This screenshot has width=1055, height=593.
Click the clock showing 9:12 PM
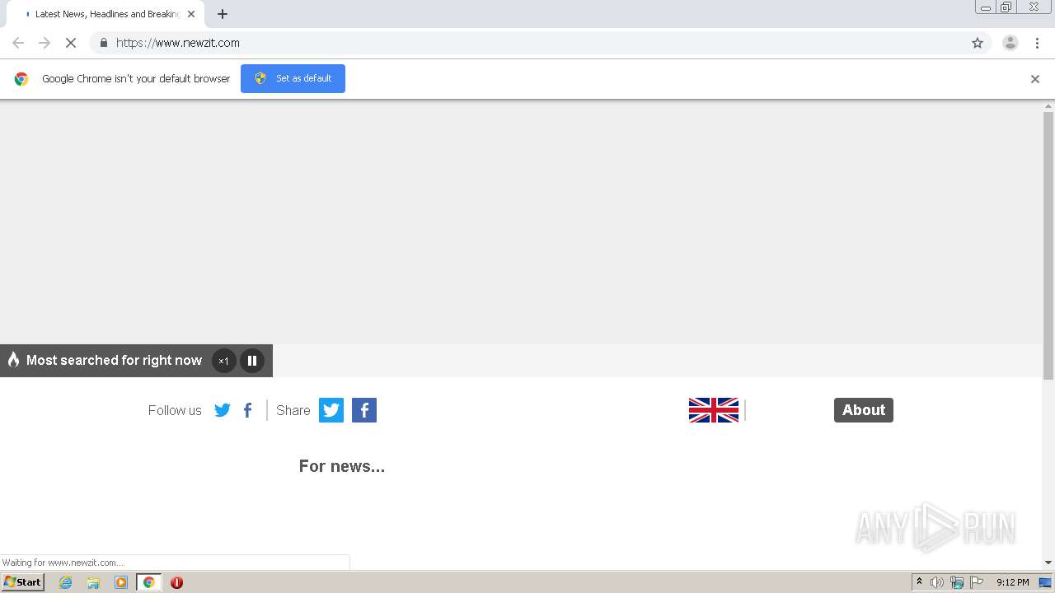click(1012, 582)
